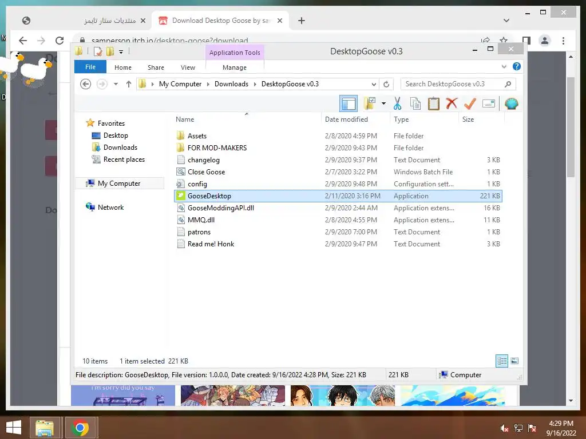Image resolution: width=586 pixels, height=439 pixels.
Task: Open the Chrome three-dot menu
Action: pos(563,41)
